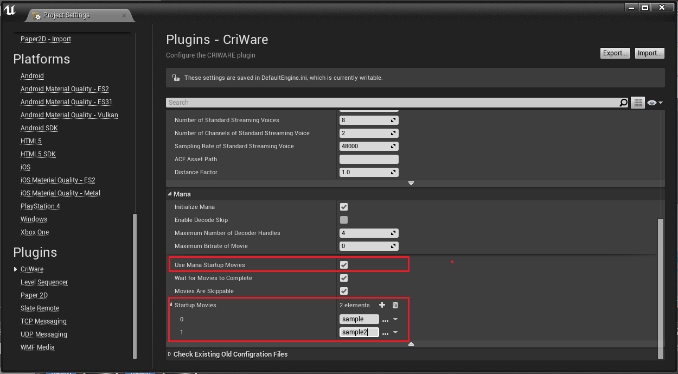Add a new Startup Movies element
678x374 pixels.
382,305
